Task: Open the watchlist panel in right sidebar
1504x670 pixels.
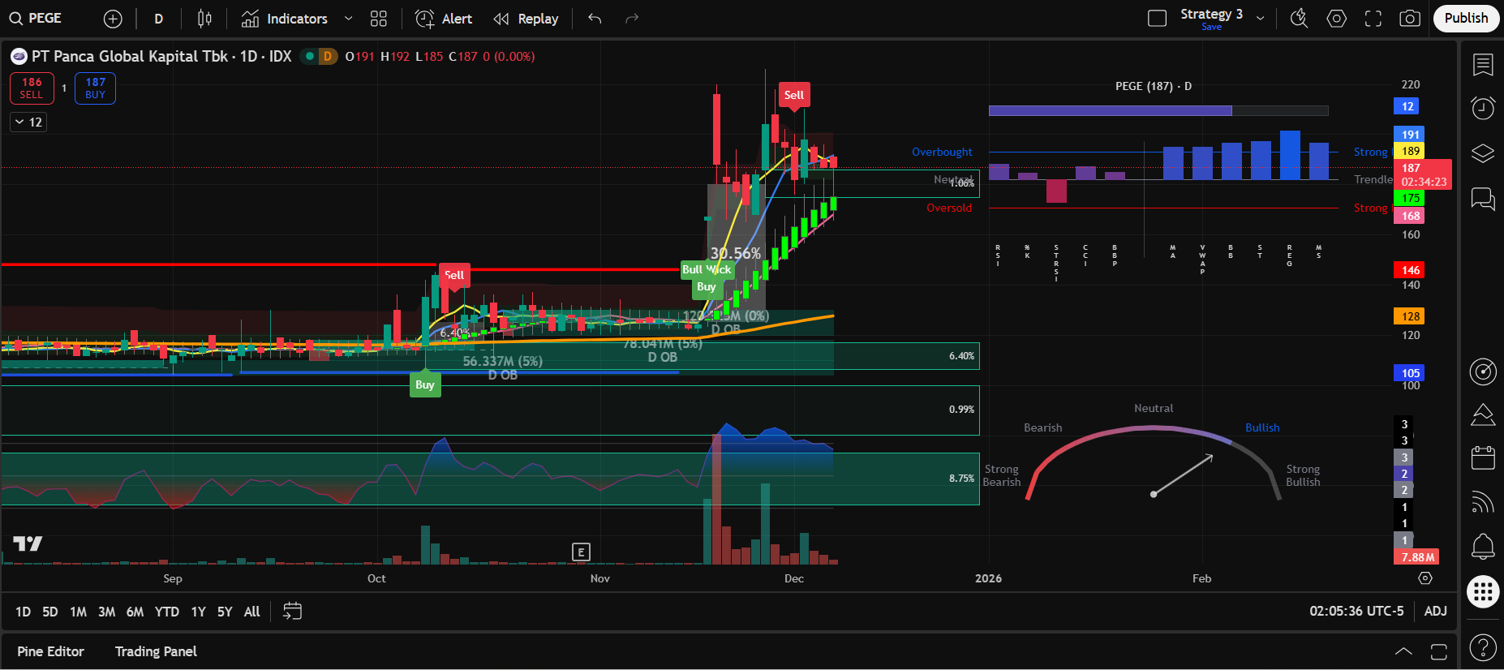Action: (x=1482, y=65)
